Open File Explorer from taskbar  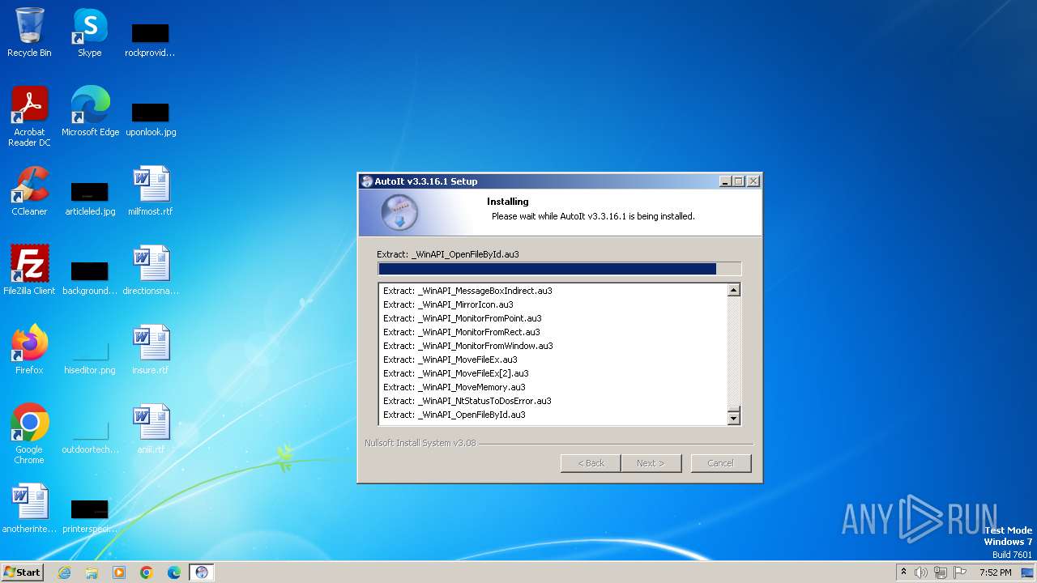(92, 572)
